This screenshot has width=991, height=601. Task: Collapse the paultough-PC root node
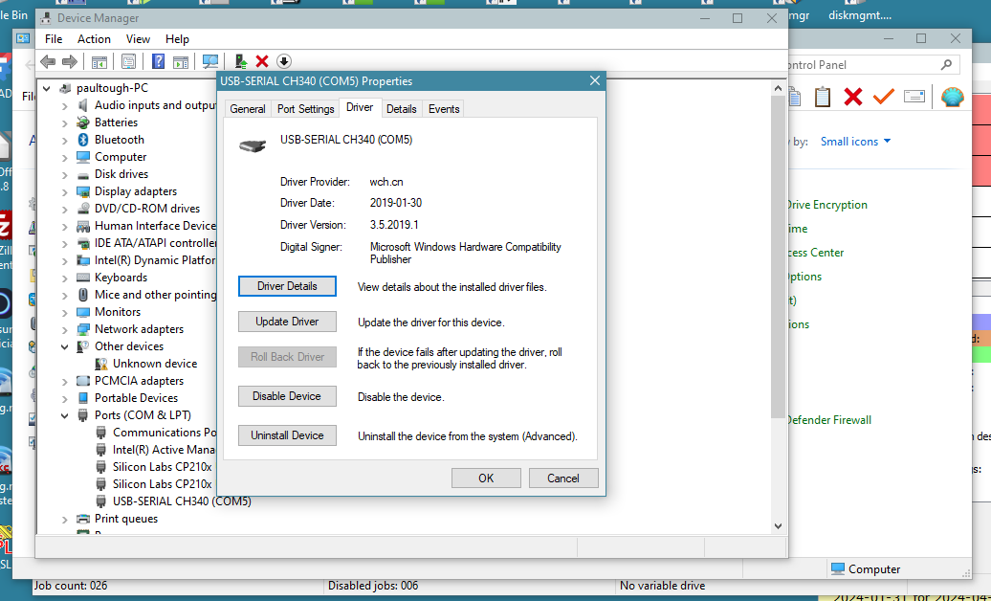point(46,89)
